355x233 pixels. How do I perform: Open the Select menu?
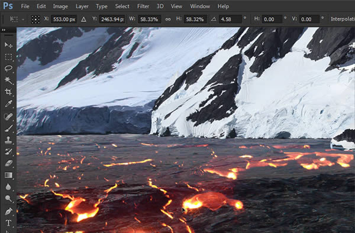point(122,7)
